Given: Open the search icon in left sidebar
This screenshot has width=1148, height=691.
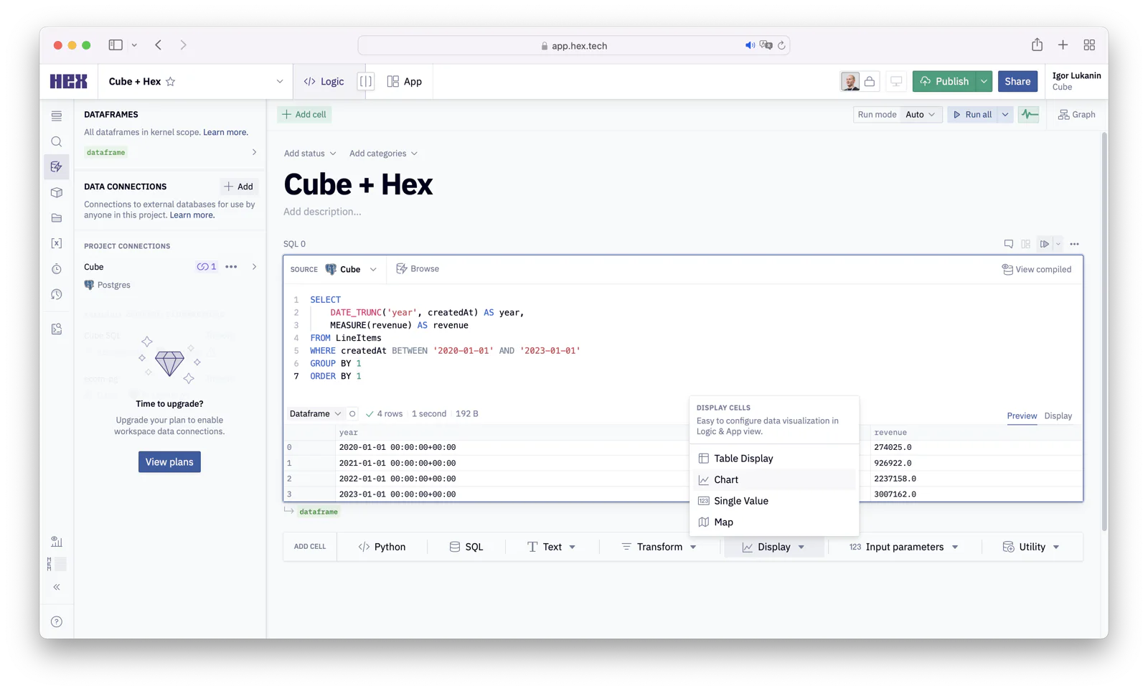Looking at the screenshot, I should click(57, 141).
